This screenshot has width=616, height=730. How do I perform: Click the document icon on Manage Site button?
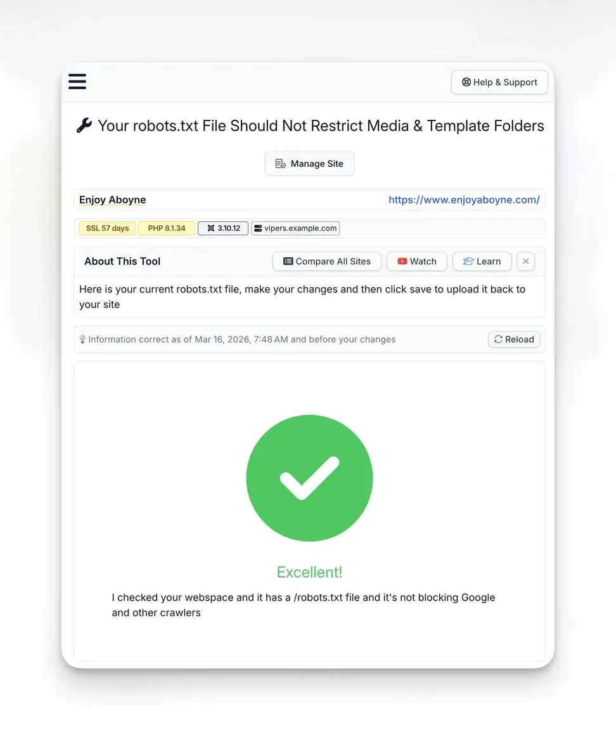279,163
